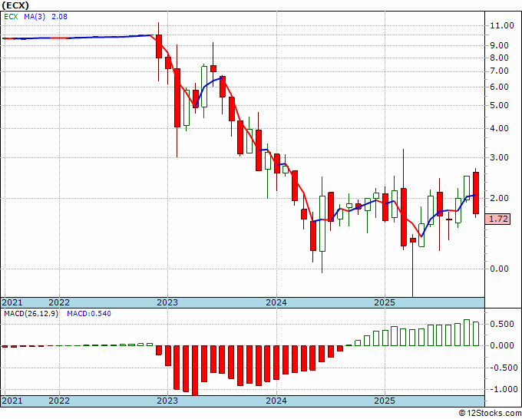Screen dimensions: 522x419
Task: Click the 5.00 price axis label
Action: point(500,105)
